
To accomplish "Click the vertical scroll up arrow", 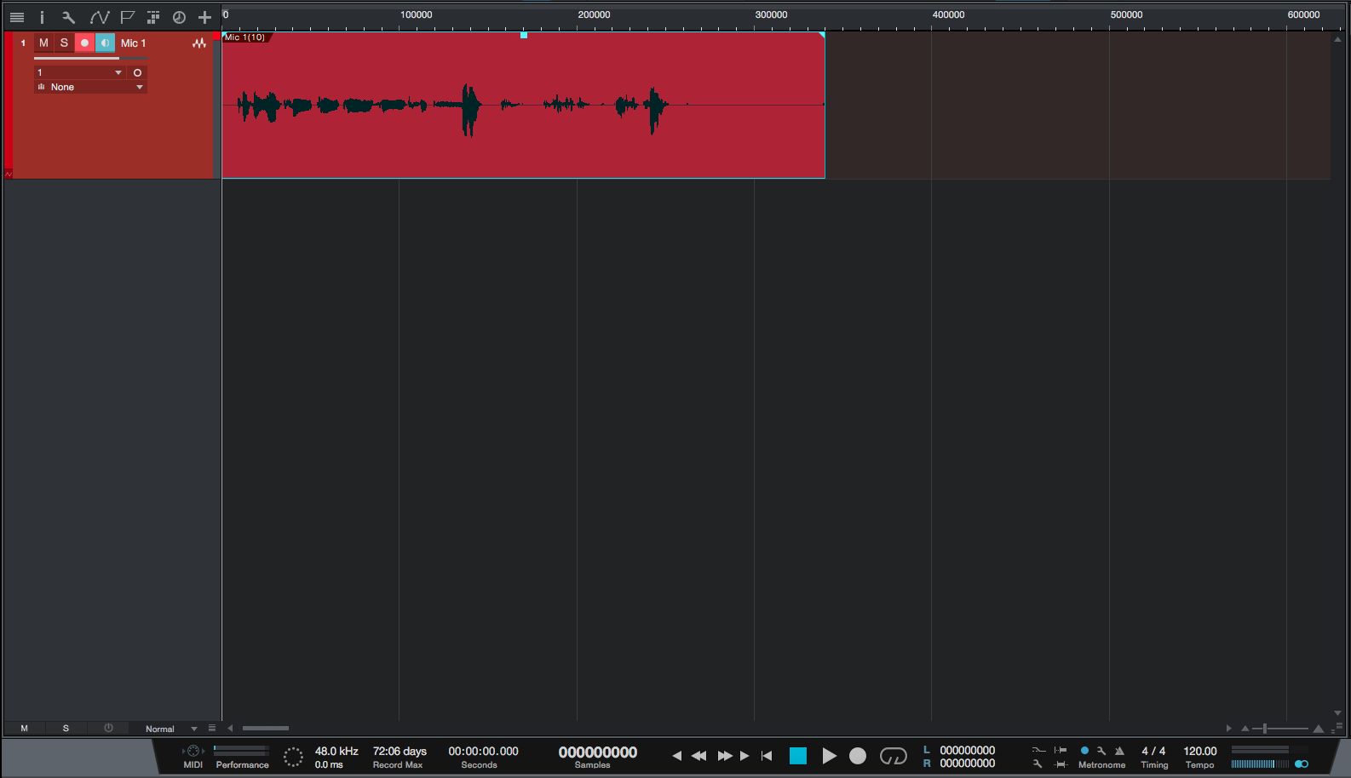I will [1337, 39].
